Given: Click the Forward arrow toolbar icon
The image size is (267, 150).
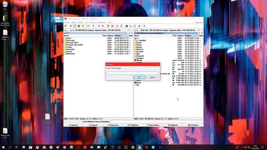Looking at the screenshot, I should (103, 26).
